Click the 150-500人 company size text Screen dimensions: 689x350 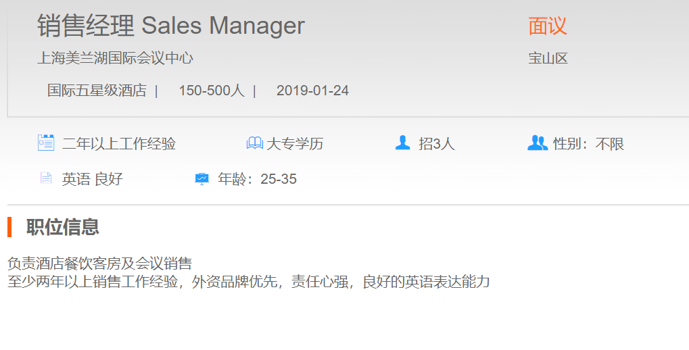pyautogui.click(x=211, y=91)
